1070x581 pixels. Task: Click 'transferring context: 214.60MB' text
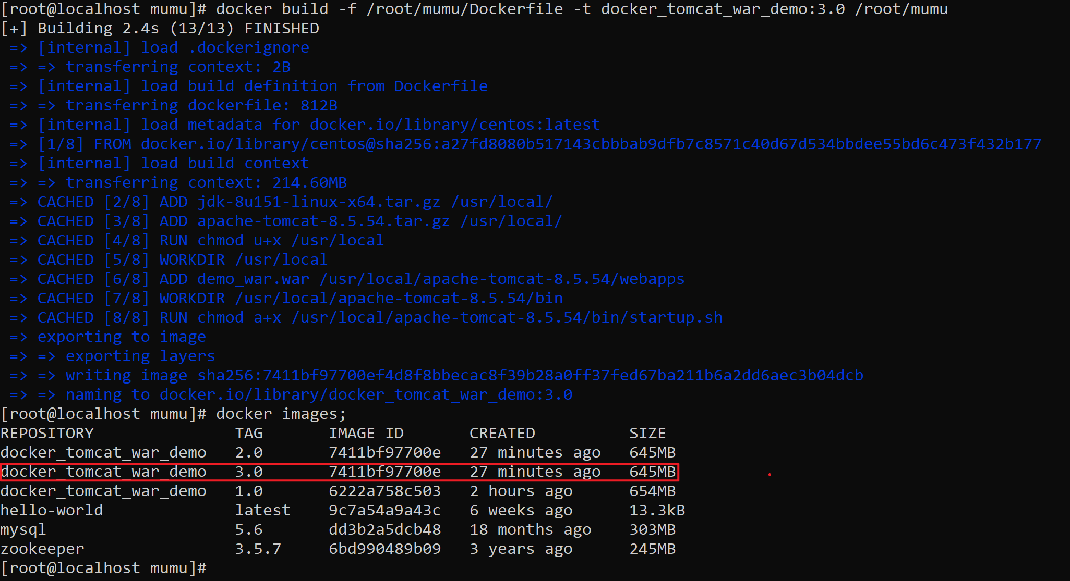point(206,183)
